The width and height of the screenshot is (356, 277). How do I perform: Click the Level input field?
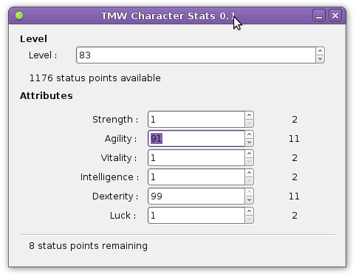(196, 55)
